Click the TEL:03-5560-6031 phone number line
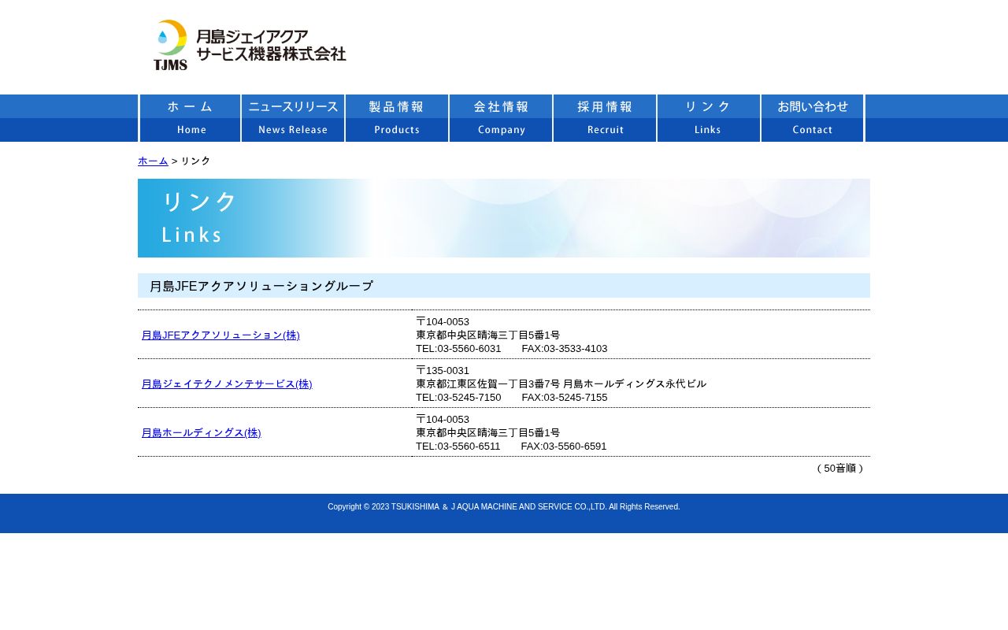This screenshot has width=1008, height=630. coord(458,348)
